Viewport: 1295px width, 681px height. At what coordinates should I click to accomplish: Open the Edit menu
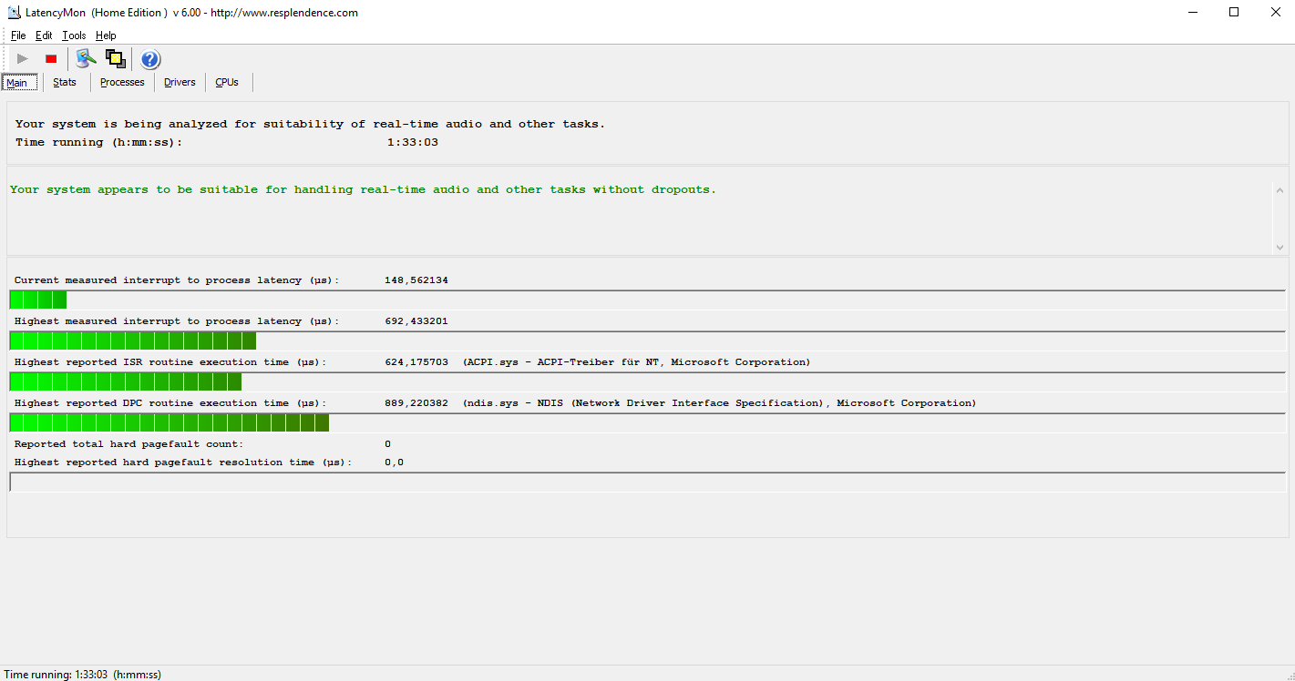(x=44, y=36)
